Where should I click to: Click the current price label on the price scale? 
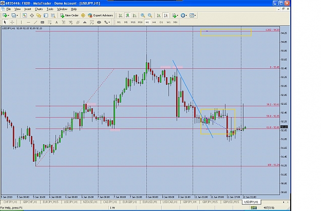point(284,127)
